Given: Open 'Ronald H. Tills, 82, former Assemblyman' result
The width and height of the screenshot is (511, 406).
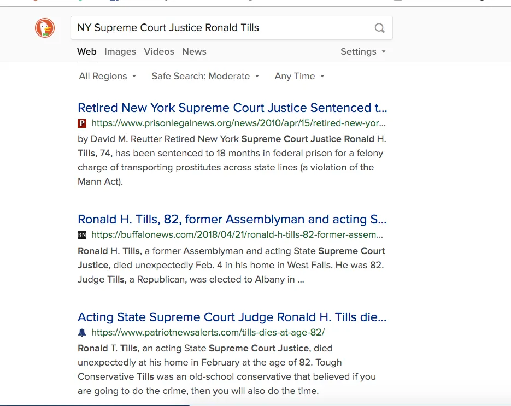Looking at the screenshot, I should pos(232,219).
